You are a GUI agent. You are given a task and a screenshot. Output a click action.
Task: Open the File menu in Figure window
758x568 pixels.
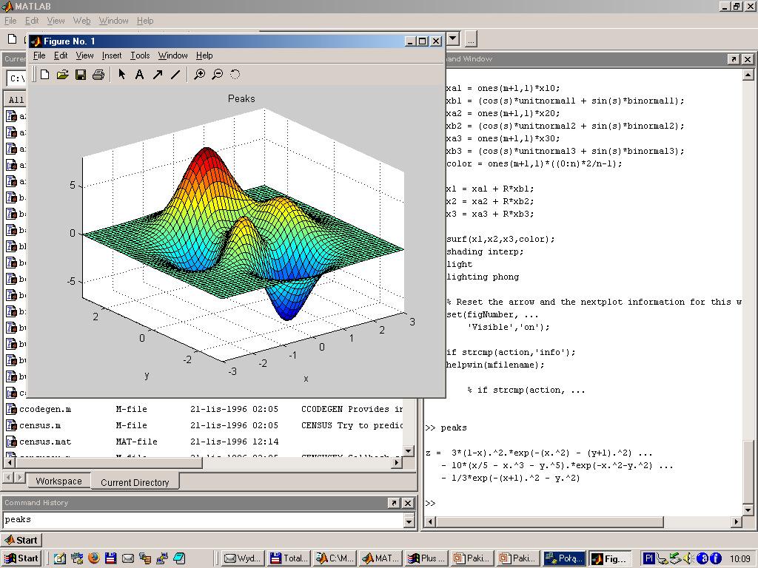point(39,55)
